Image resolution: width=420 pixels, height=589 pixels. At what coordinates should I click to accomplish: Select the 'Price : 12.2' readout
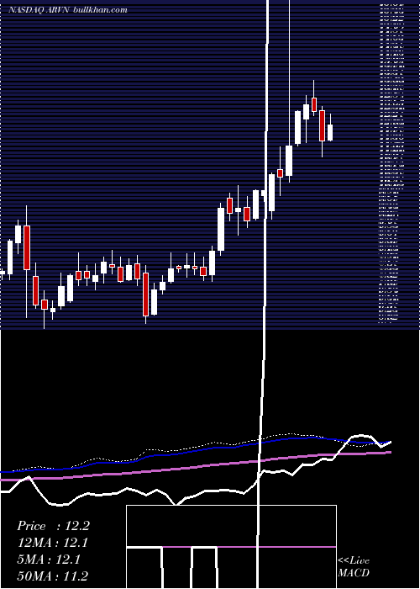[53, 526]
